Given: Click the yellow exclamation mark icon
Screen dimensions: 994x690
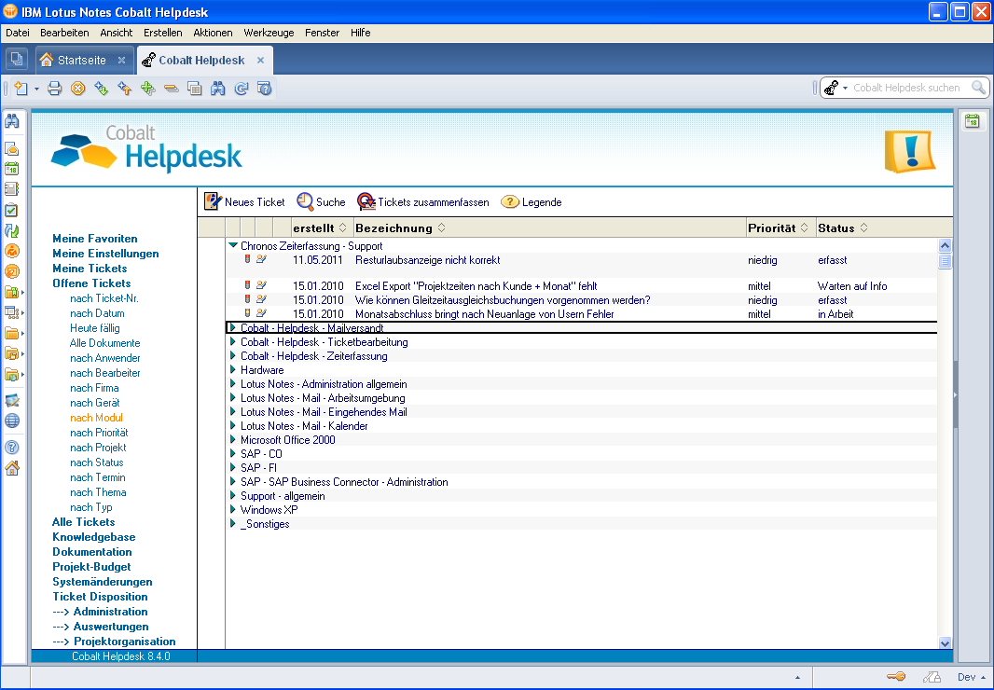Looking at the screenshot, I should pyautogui.click(x=909, y=152).
